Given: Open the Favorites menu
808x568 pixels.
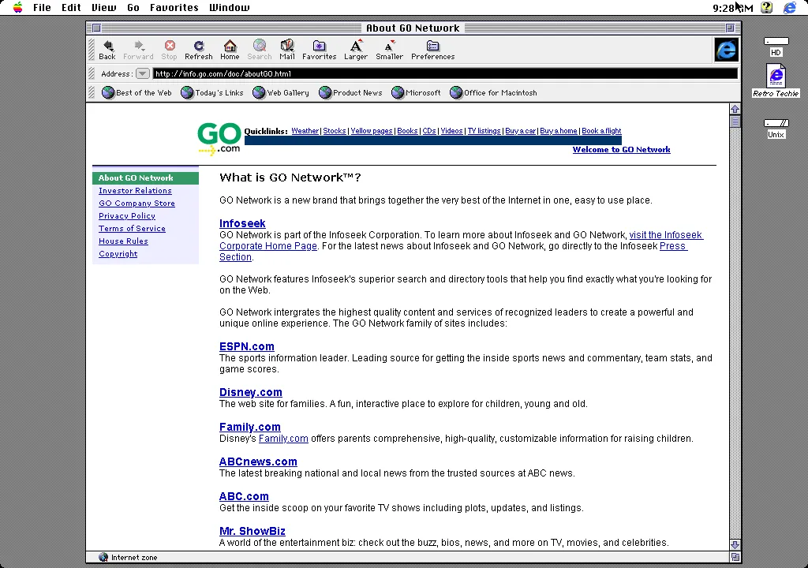Looking at the screenshot, I should click(x=174, y=7).
